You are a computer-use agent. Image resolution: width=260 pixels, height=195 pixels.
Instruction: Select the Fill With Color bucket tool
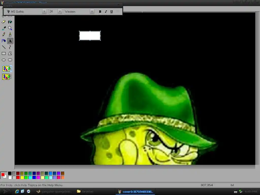click(10, 22)
